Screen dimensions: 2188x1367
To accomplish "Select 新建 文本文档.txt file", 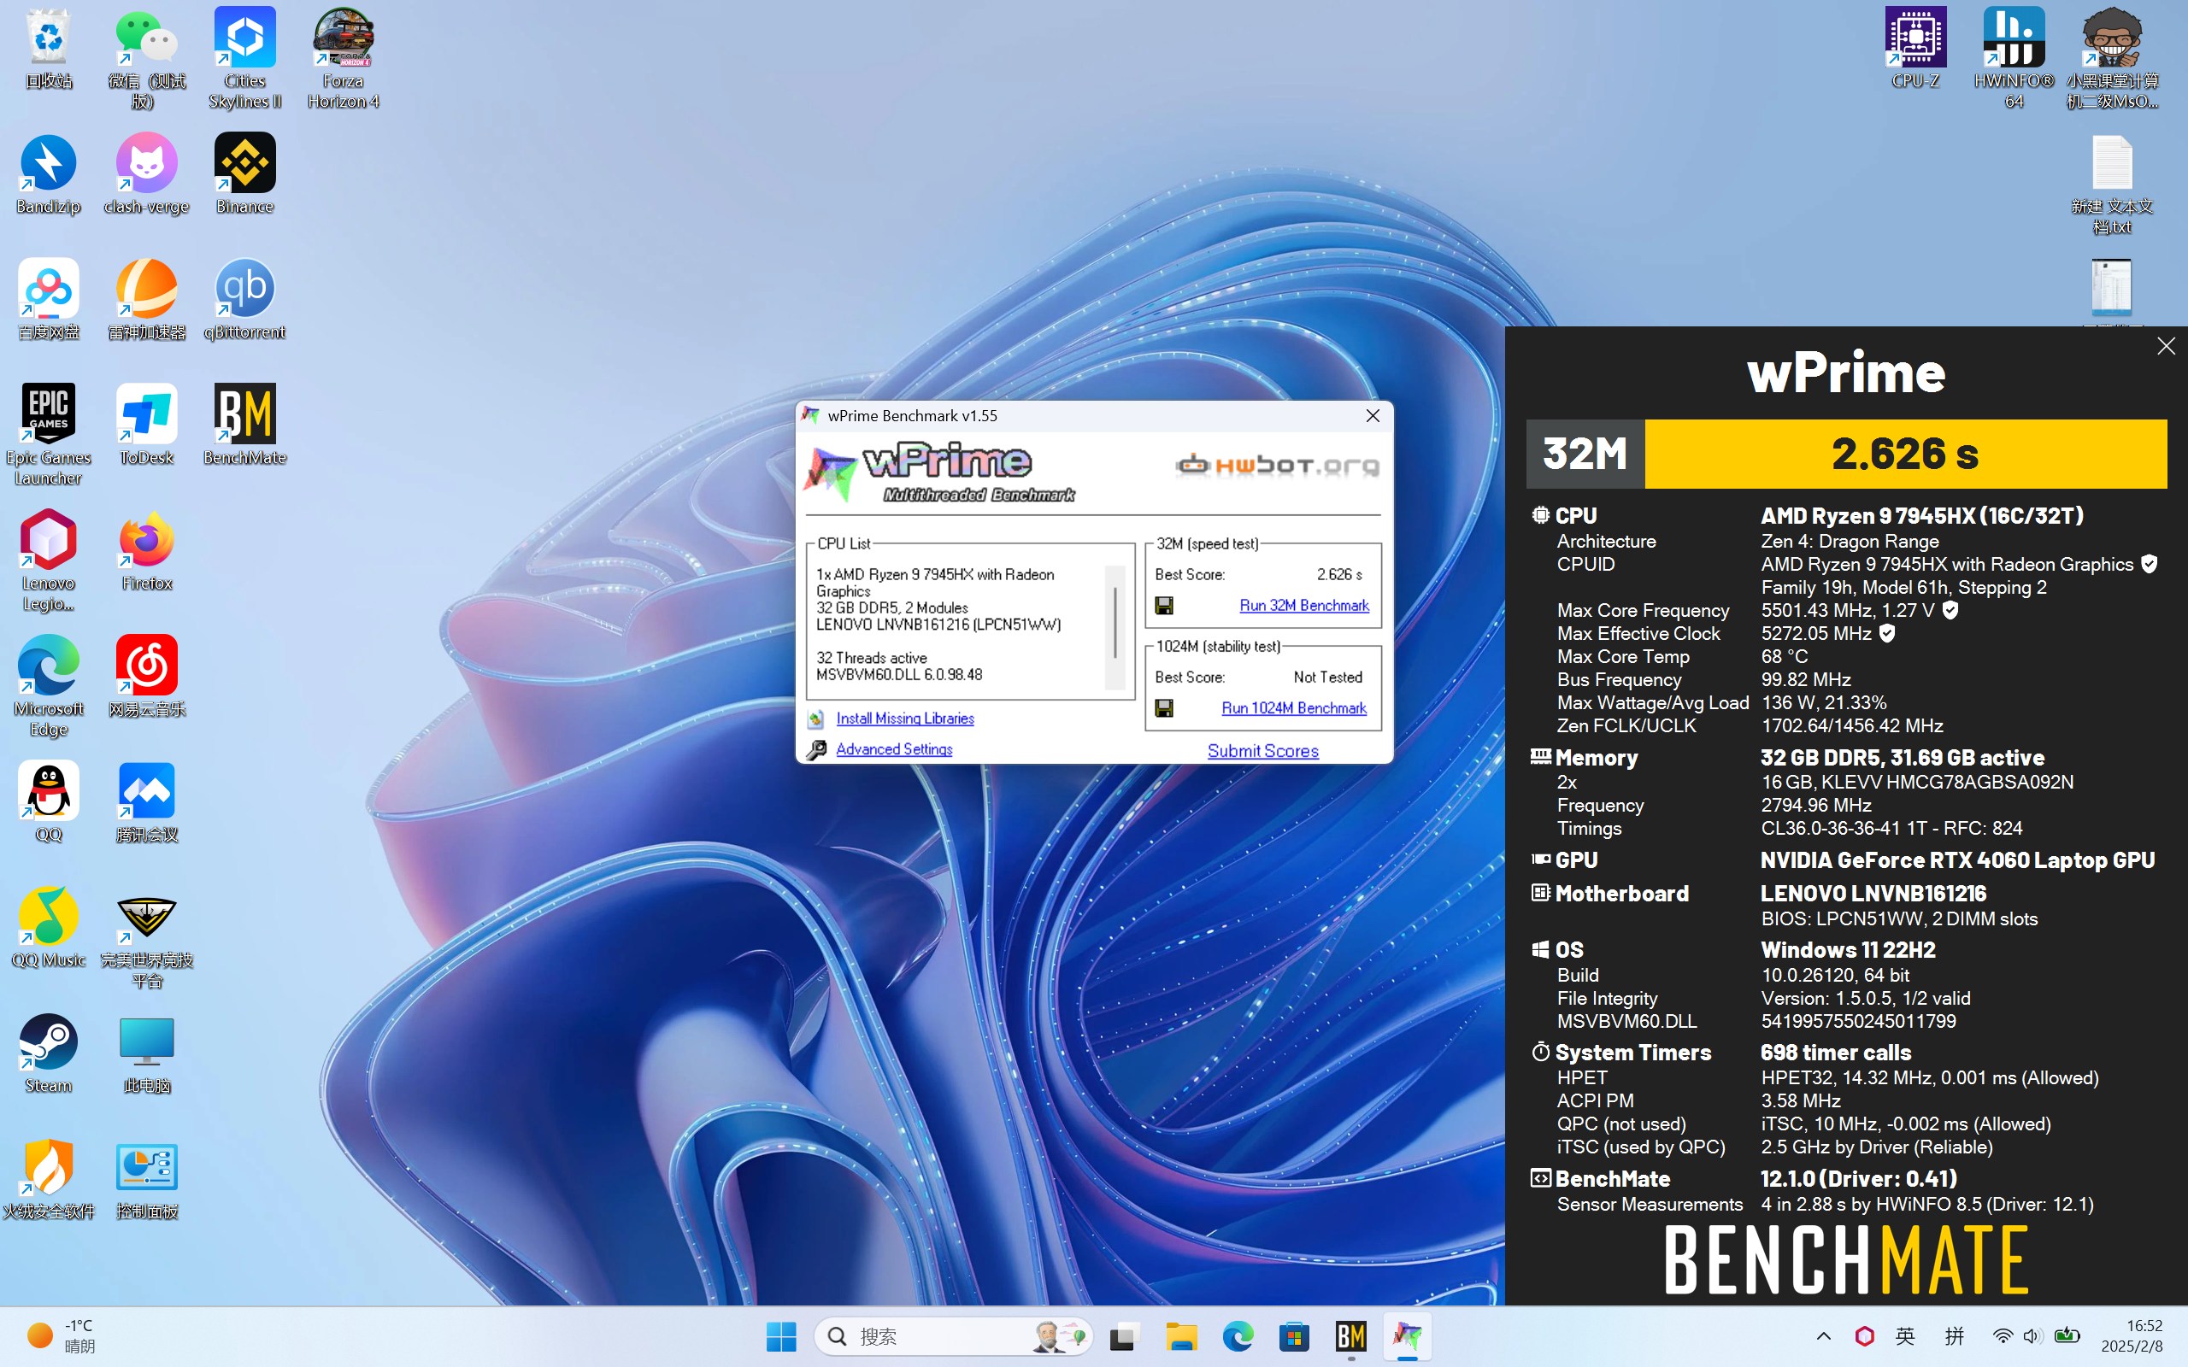I will click(2112, 185).
